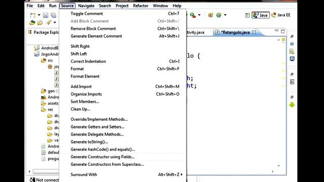
Task: Click the open folder toolbar icon
Action: pyautogui.click(x=40, y=22)
